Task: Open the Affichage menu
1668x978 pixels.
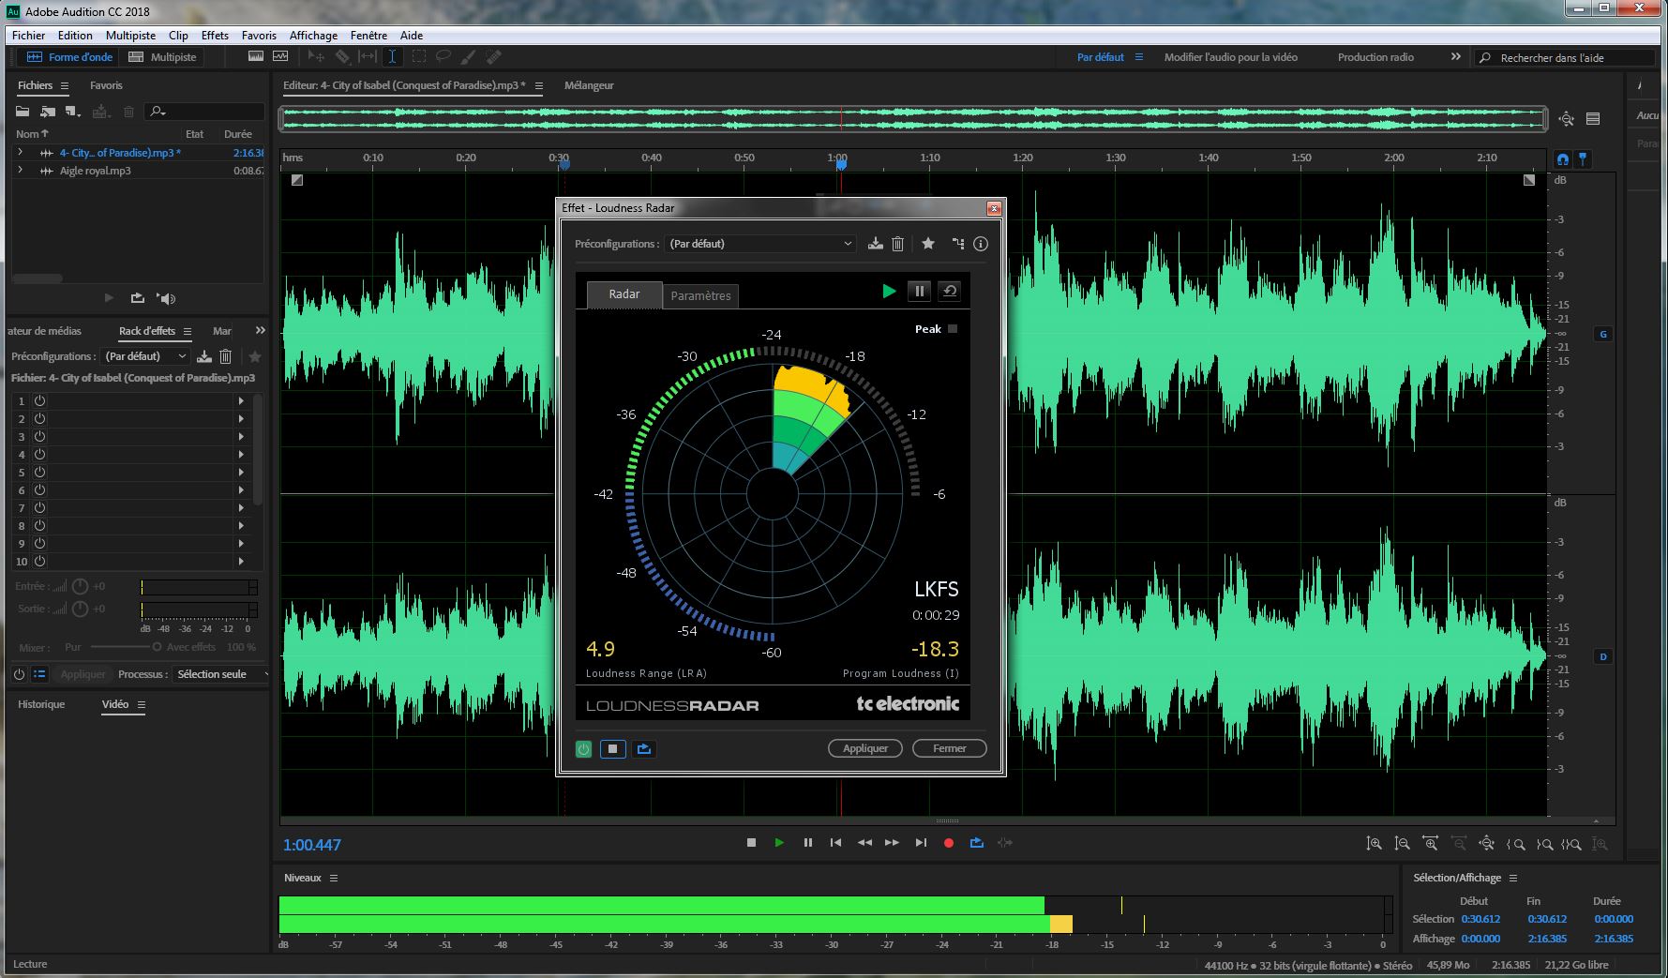Action: pyautogui.click(x=313, y=36)
